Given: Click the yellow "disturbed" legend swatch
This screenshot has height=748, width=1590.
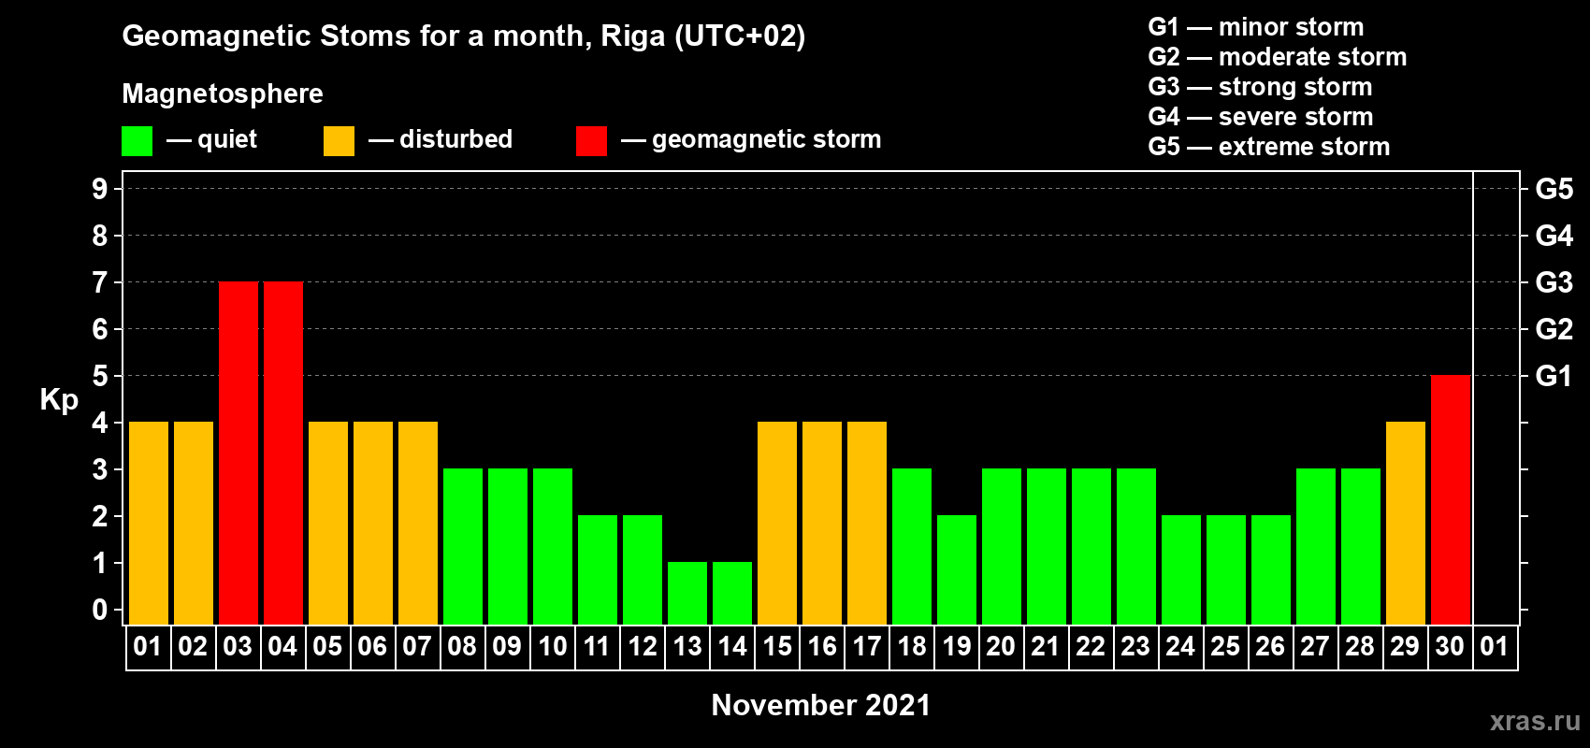Looking at the screenshot, I should point(339,141).
